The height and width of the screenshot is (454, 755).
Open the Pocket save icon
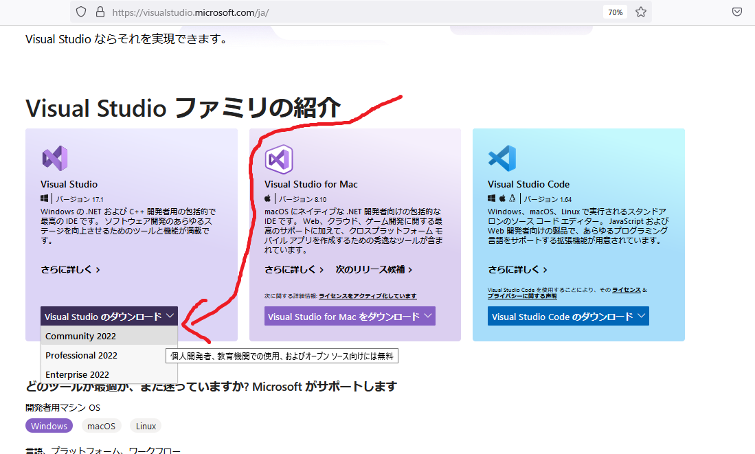(x=736, y=12)
